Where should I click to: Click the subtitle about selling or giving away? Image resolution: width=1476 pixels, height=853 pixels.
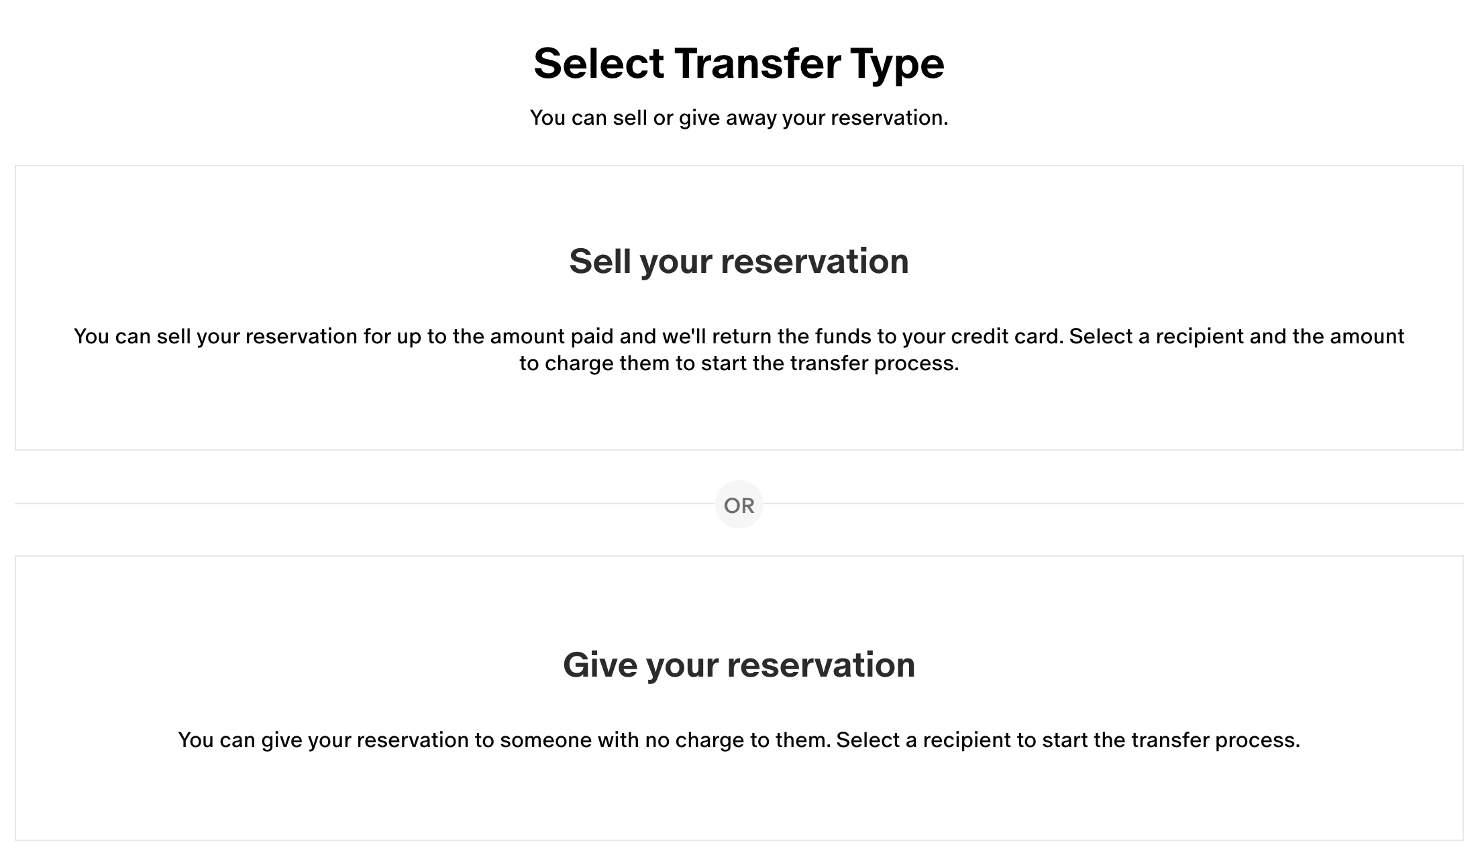tap(739, 118)
